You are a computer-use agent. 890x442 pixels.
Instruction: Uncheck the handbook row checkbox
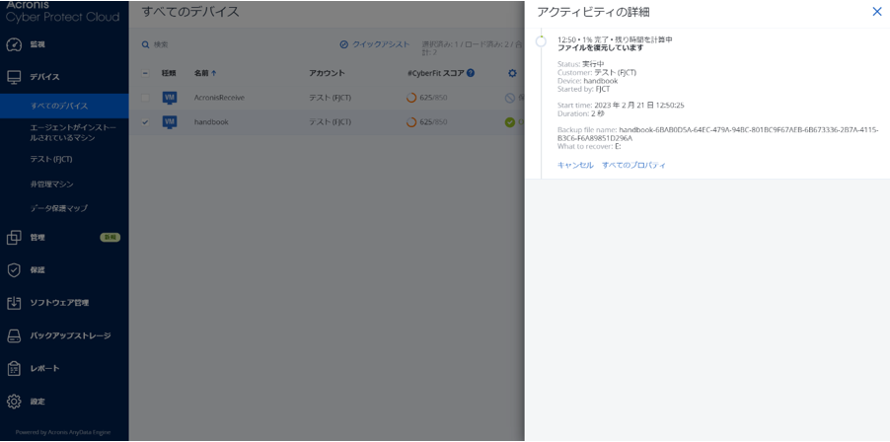tap(145, 122)
